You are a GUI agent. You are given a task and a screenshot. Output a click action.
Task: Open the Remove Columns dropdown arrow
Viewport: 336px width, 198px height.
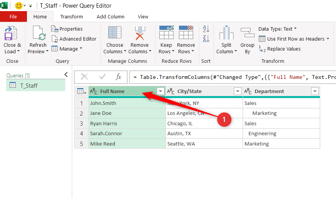pyautogui.click(x=150, y=51)
